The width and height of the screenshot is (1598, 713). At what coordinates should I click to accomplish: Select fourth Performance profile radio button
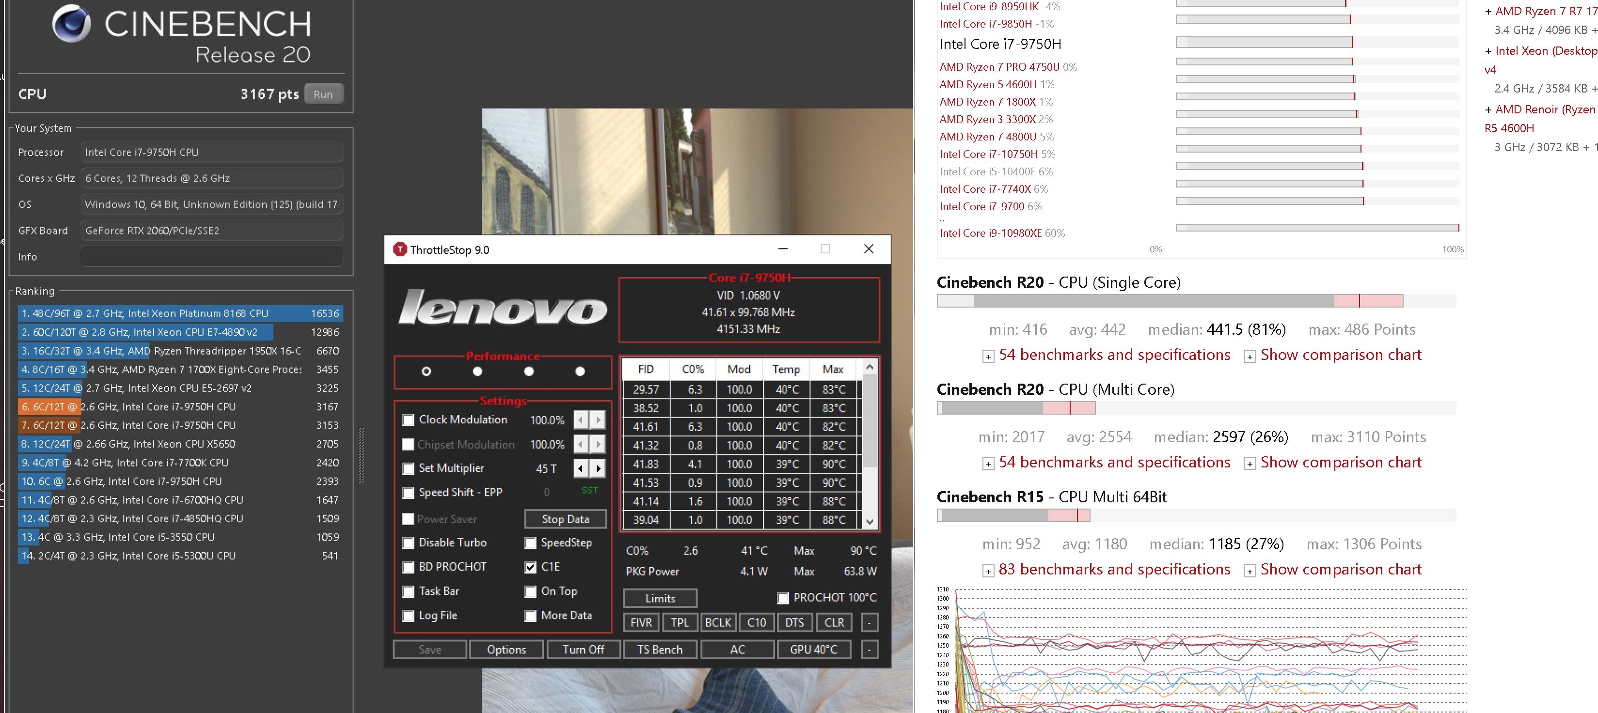point(580,372)
